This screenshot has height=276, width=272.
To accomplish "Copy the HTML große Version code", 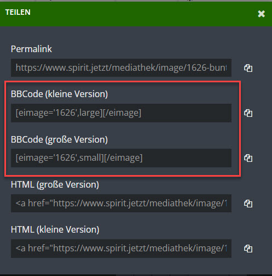I will pyautogui.click(x=248, y=204).
